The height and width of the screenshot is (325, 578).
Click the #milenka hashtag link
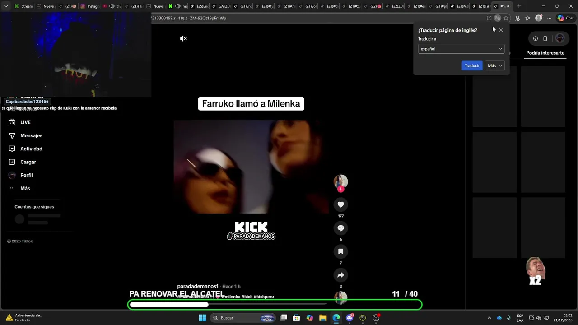[x=231, y=297]
